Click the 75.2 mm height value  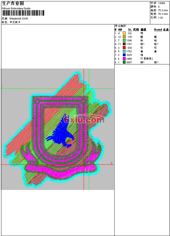point(163,10)
